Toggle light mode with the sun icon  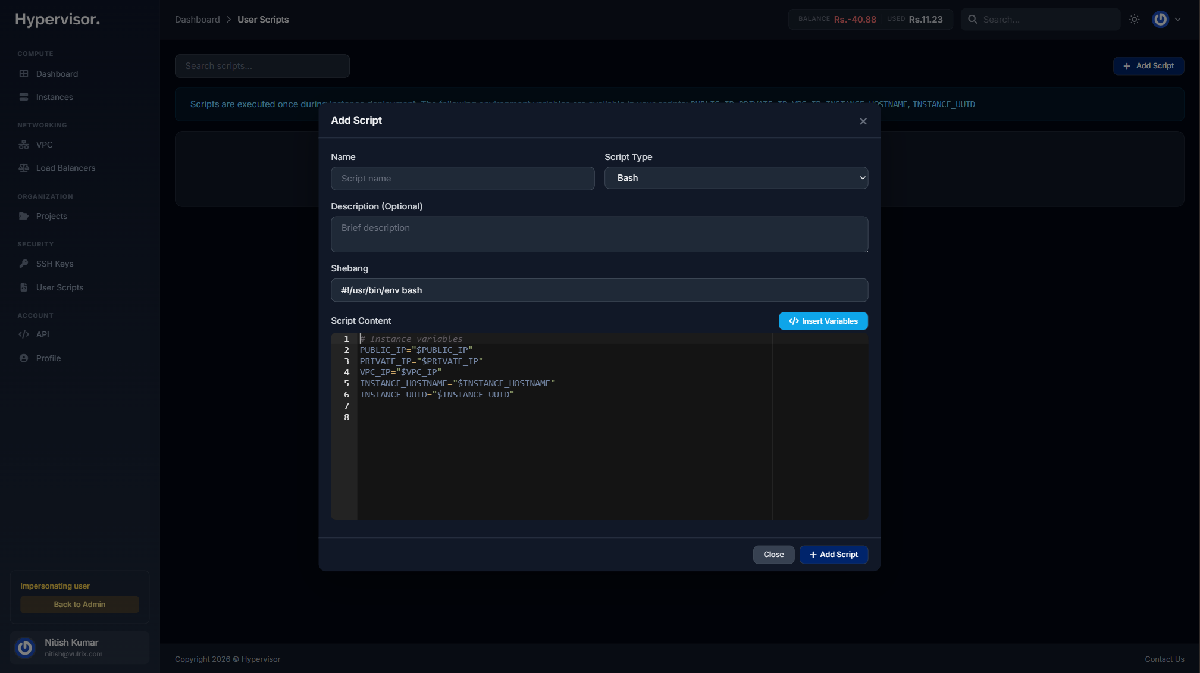1134,19
